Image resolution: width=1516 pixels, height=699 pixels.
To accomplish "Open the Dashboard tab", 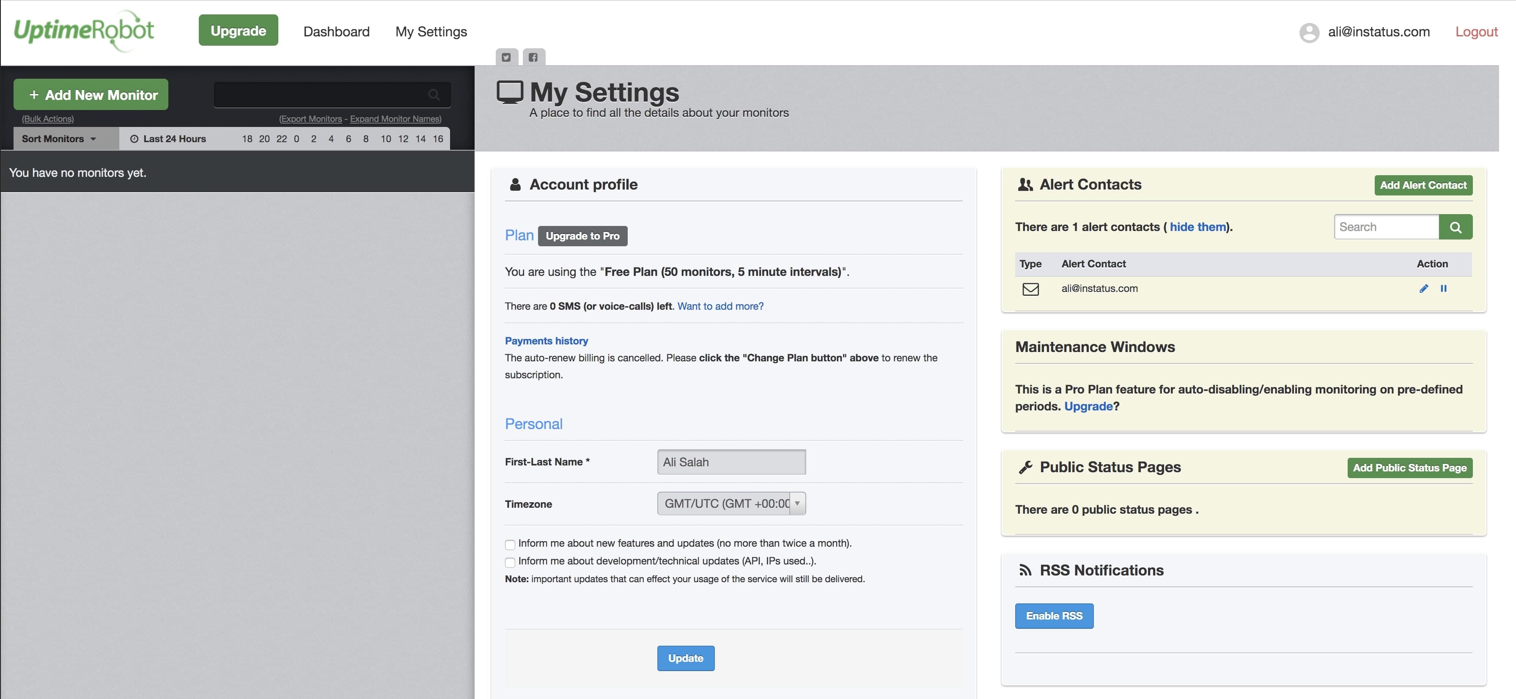I will pos(336,30).
